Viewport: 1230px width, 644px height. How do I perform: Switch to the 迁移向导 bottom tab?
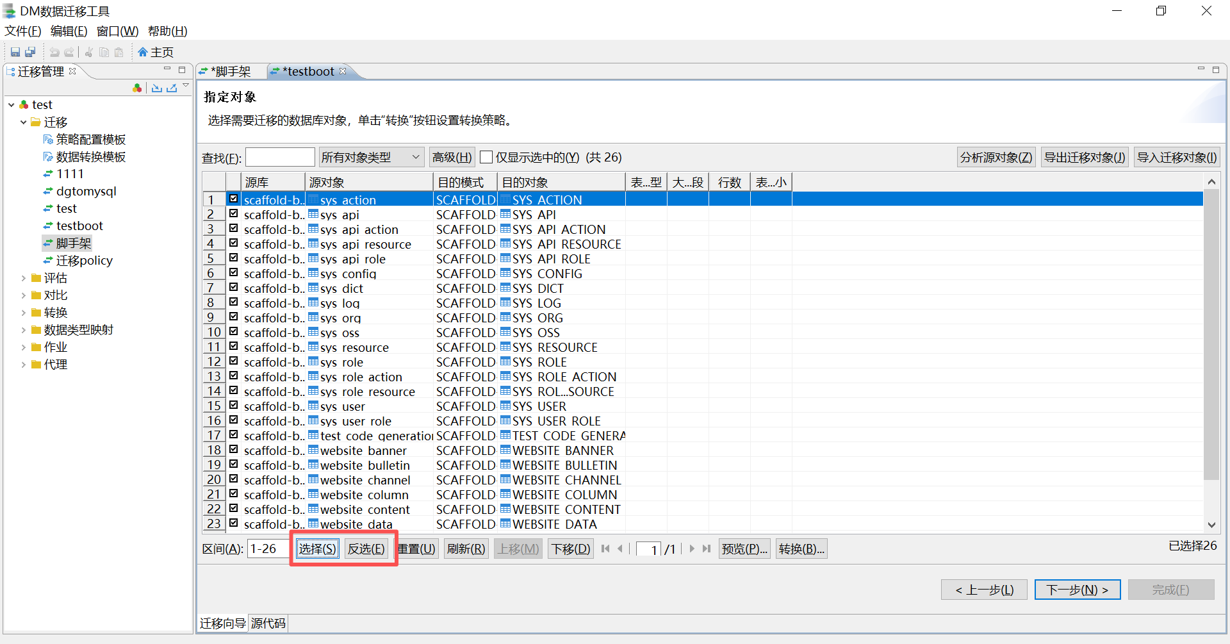pos(222,623)
